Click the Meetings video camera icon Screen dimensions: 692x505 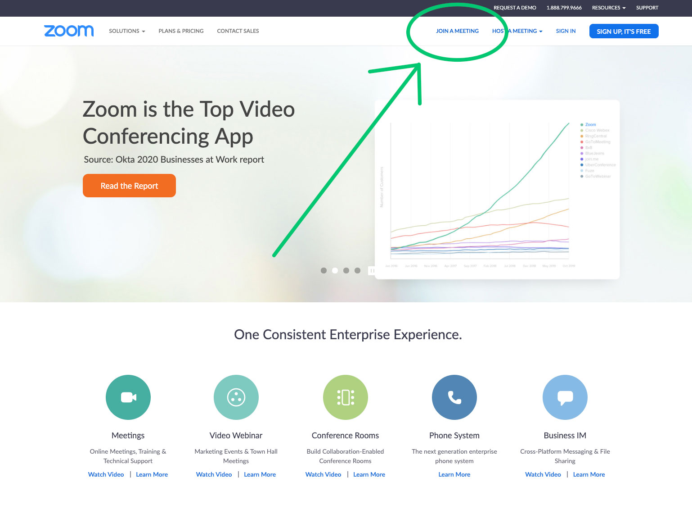(128, 397)
